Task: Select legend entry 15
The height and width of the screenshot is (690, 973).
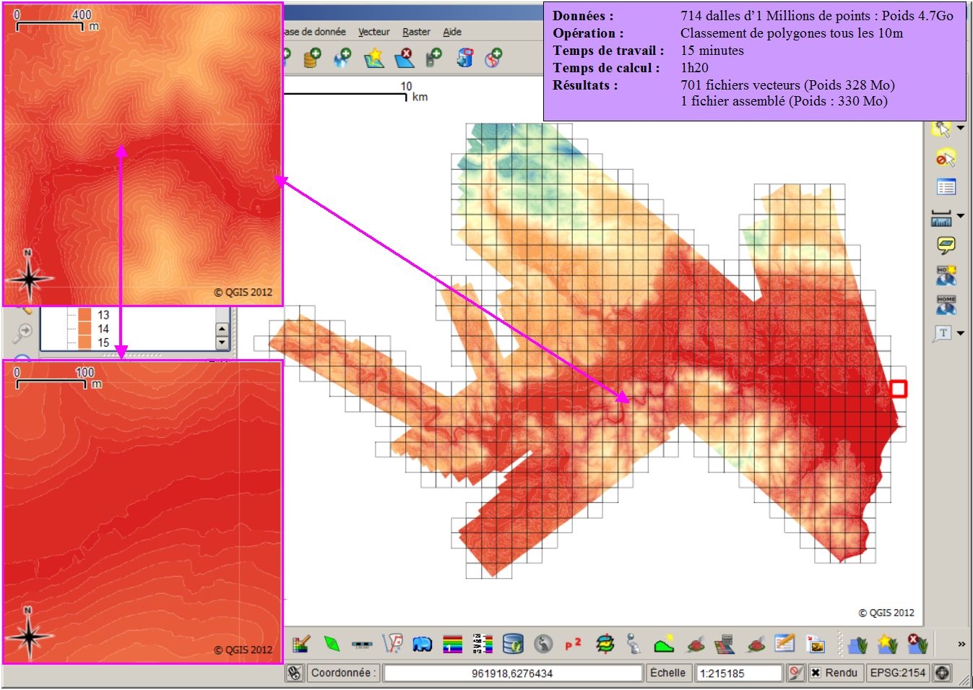Action: [103, 342]
